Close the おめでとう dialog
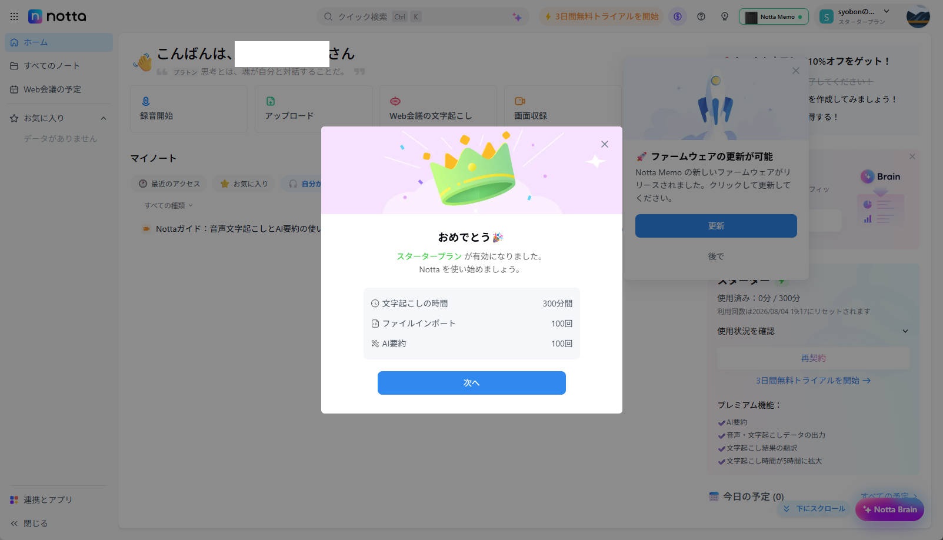 point(605,144)
